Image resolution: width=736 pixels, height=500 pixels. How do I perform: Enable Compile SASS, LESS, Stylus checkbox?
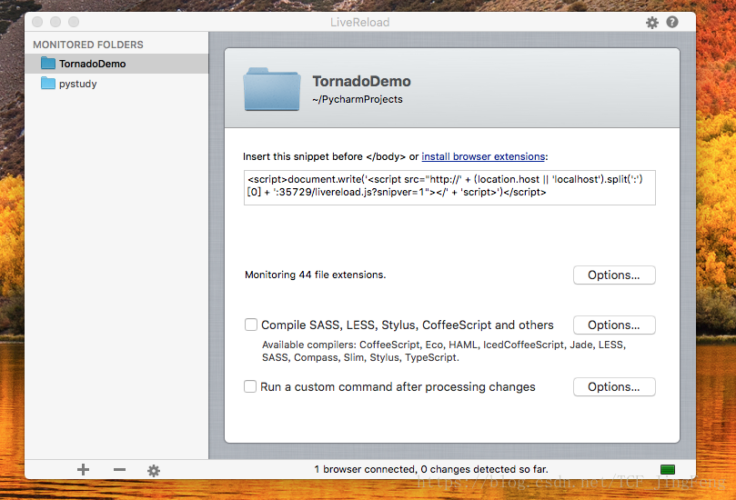click(251, 325)
